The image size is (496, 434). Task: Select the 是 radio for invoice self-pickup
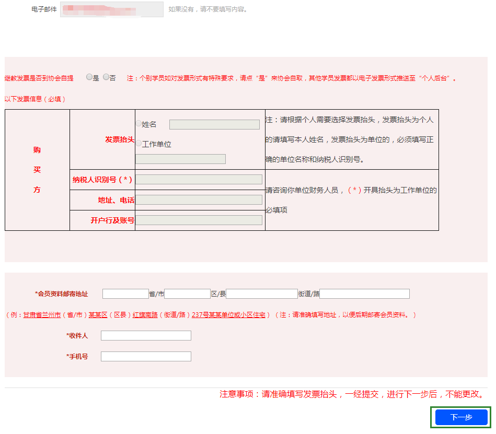click(89, 77)
